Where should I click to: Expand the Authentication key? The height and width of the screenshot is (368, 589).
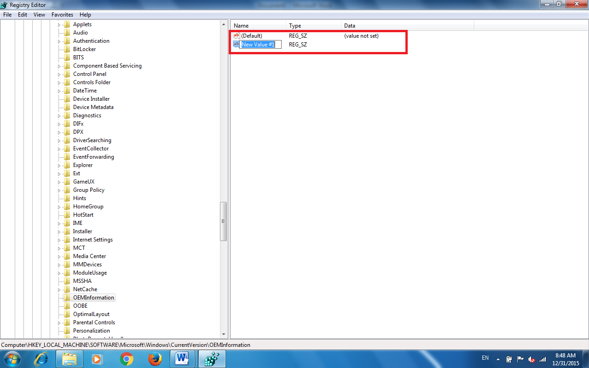(59, 41)
